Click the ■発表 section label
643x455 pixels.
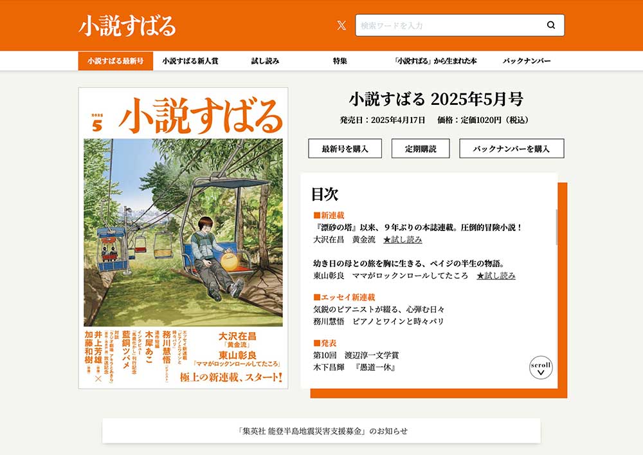(x=325, y=343)
